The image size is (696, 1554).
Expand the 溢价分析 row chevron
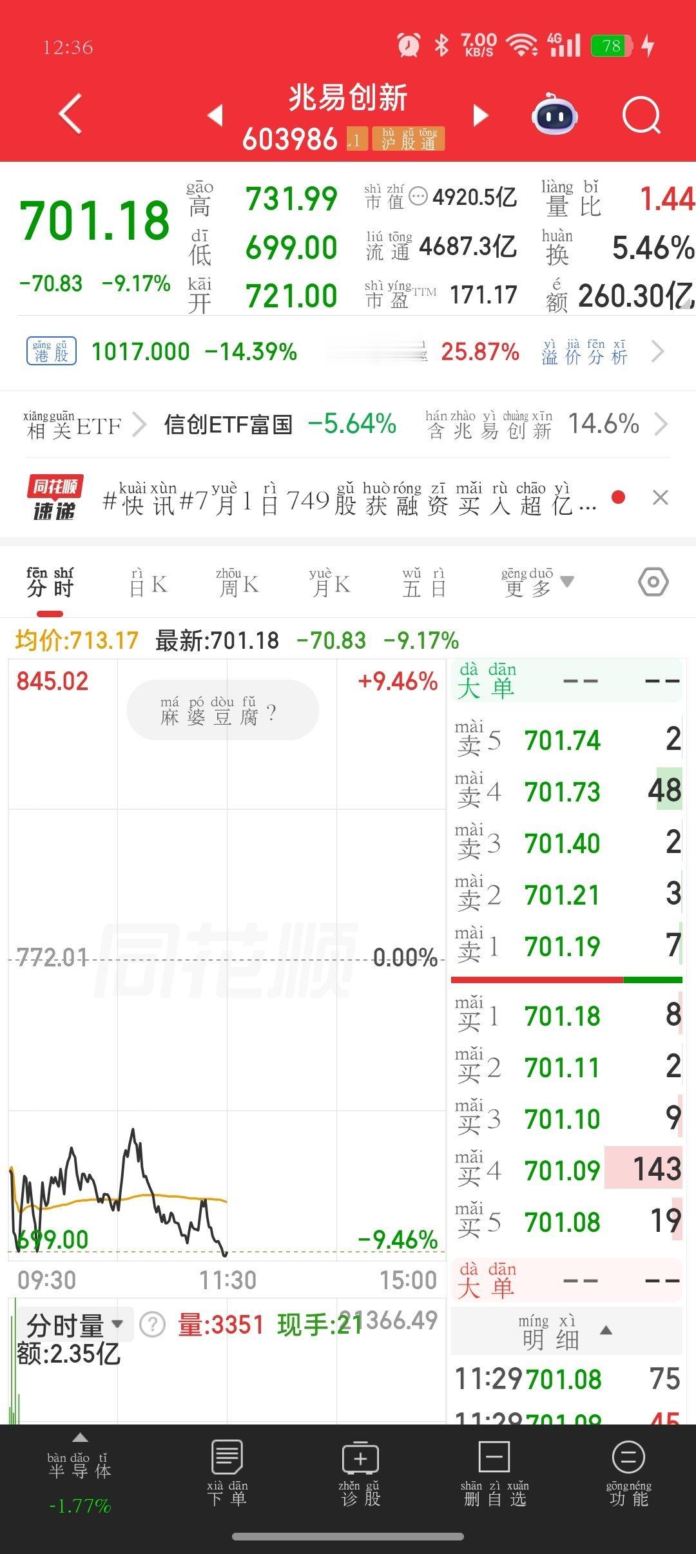pyautogui.click(x=657, y=352)
